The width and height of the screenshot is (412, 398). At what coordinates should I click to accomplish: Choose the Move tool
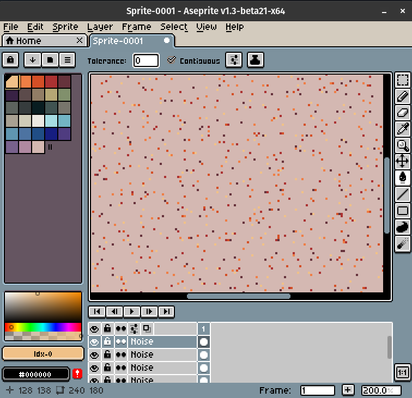(x=403, y=161)
